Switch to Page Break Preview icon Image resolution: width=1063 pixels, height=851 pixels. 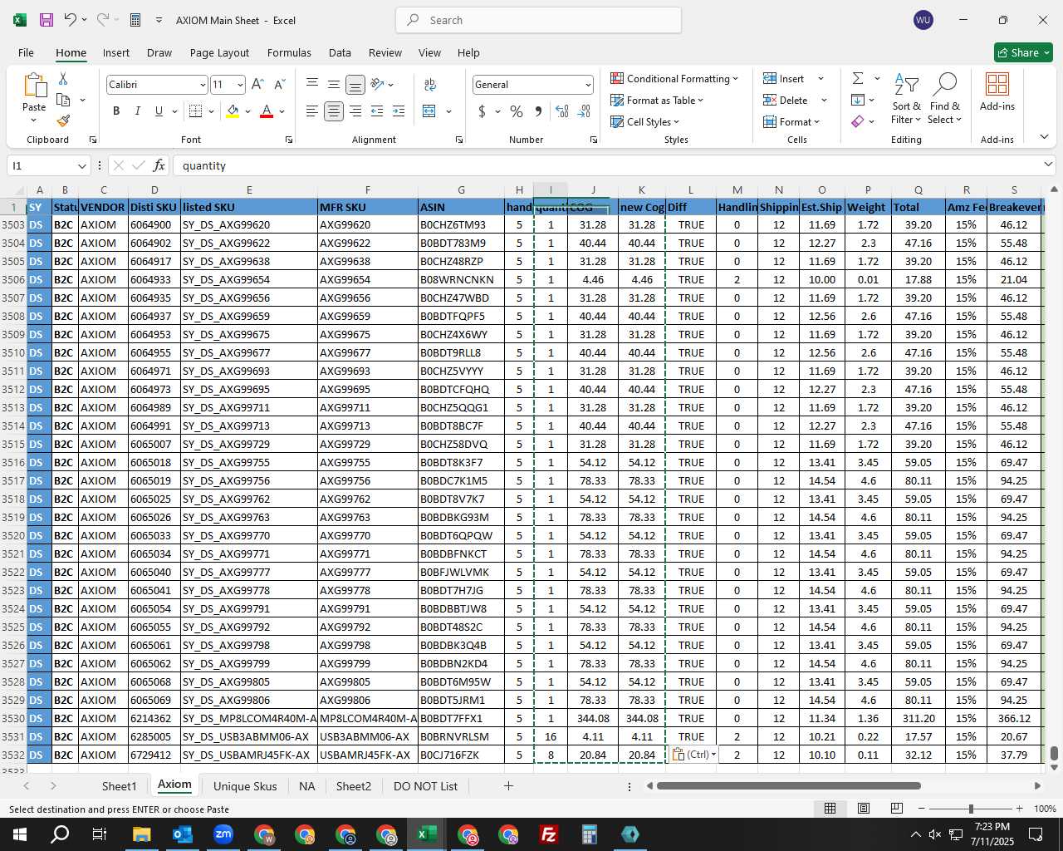(897, 809)
